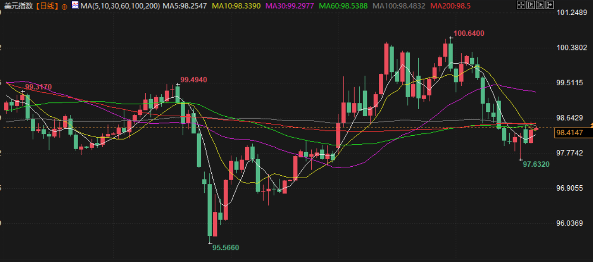
Task: Click the 99.5115 axis value
Action: pyautogui.click(x=570, y=83)
